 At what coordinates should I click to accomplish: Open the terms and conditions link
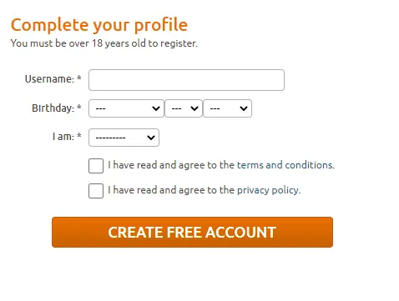coord(285,165)
